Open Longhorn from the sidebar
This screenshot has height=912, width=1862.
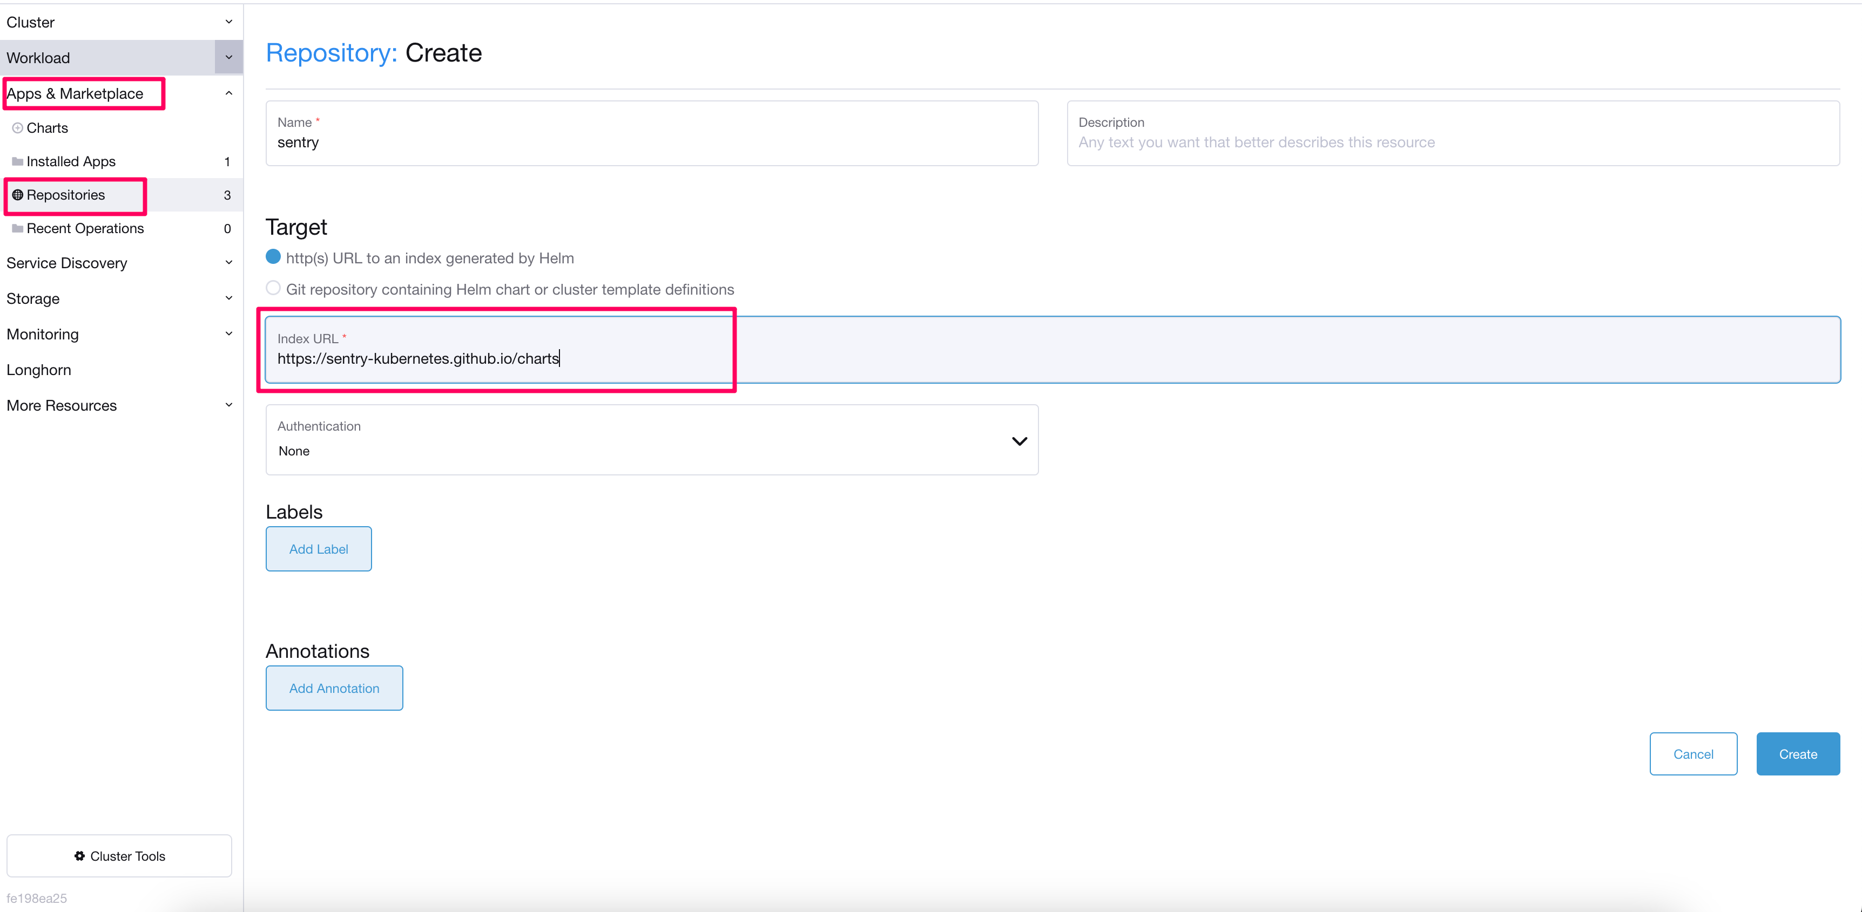click(39, 370)
